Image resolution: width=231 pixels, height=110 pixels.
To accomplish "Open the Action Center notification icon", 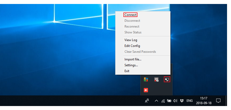I will pyautogui.click(x=218, y=101).
